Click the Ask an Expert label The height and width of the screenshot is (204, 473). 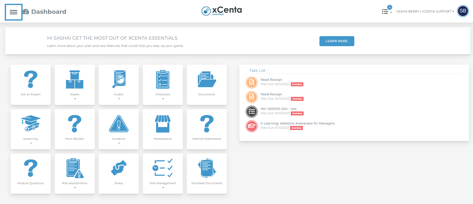click(31, 95)
